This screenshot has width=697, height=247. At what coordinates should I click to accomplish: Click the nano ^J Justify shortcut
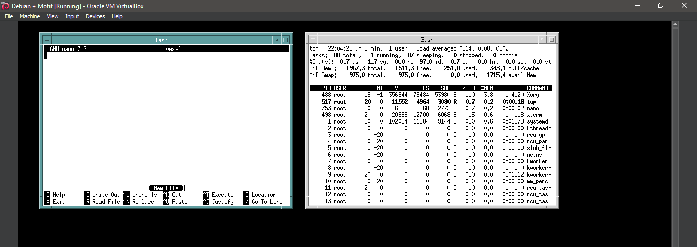(x=218, y=202)
